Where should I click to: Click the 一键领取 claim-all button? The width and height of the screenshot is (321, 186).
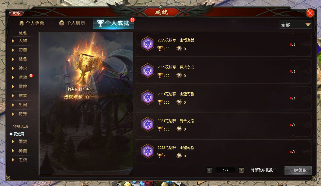298,170
